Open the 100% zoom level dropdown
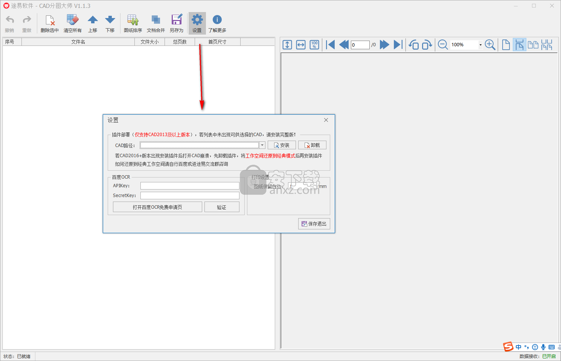Screen dimensions: 561x361 click(480, 45)
